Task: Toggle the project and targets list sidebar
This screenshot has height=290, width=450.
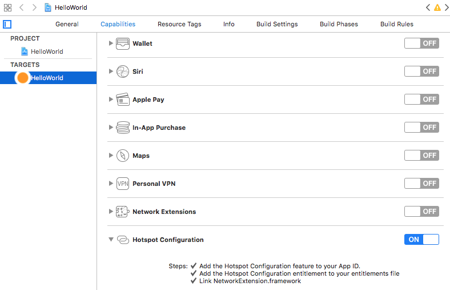Action: (7, 24)
